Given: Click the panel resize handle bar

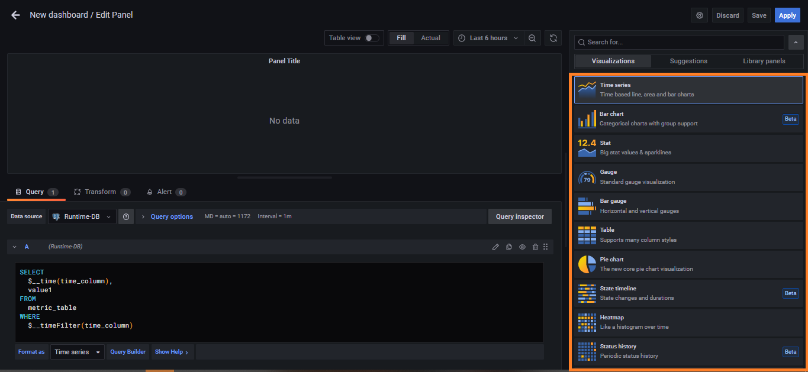Looking at the screenshot, I should click(284, 177).
